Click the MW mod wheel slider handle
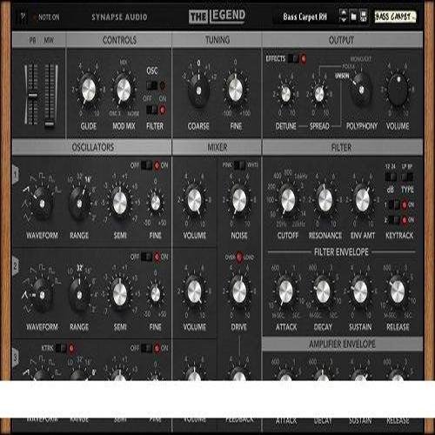The height and width of the screenshot is (435, 435). point(50,124)
